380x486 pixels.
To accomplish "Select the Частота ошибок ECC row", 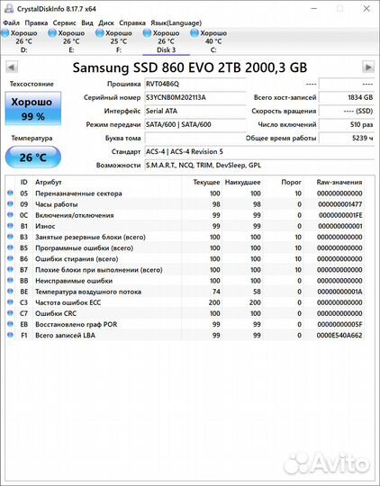I will click(x=185, y=302).
